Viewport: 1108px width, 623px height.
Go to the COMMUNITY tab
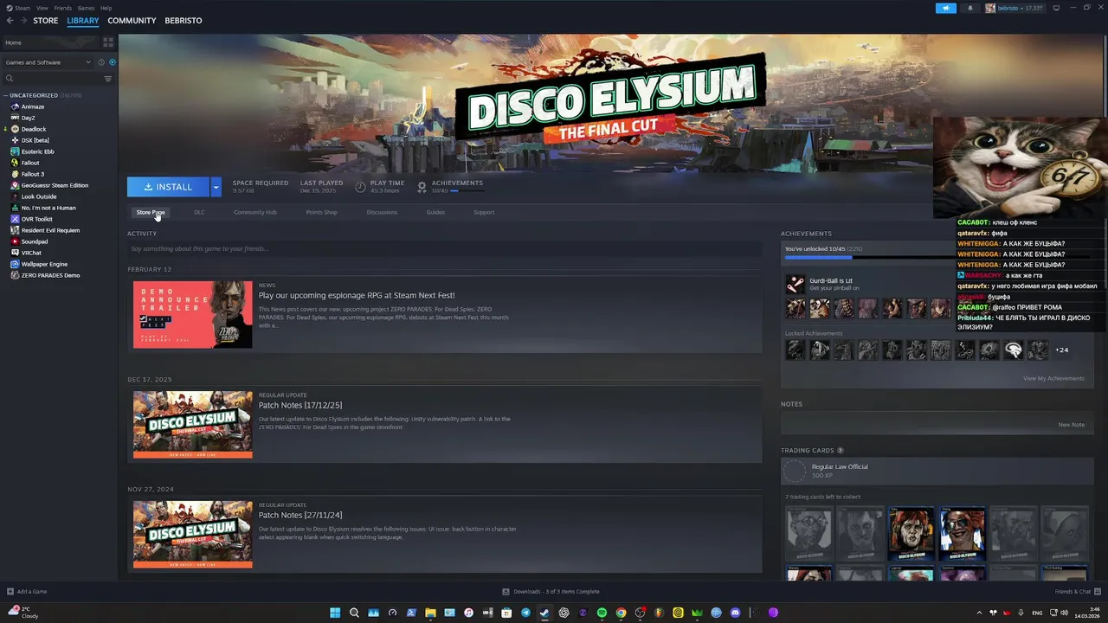[x=132, y=21]
